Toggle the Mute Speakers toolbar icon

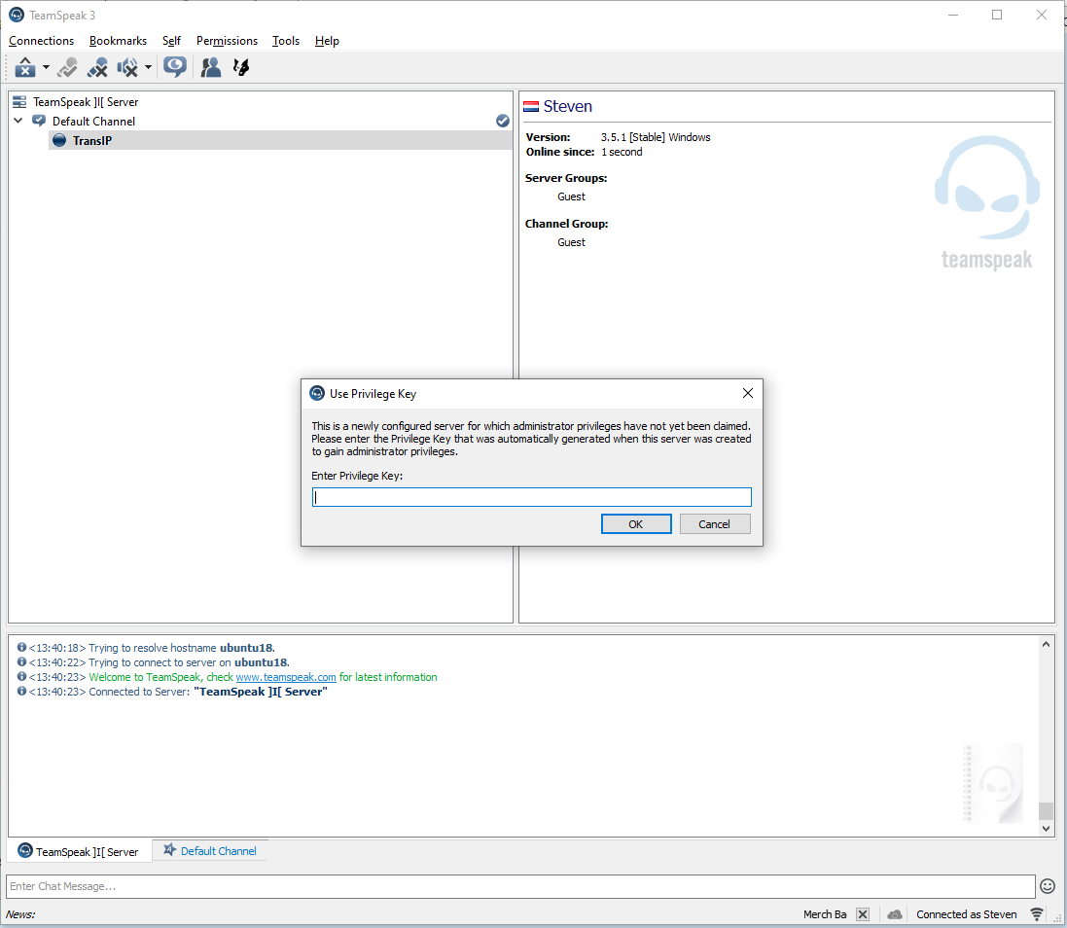click(127, 67)
